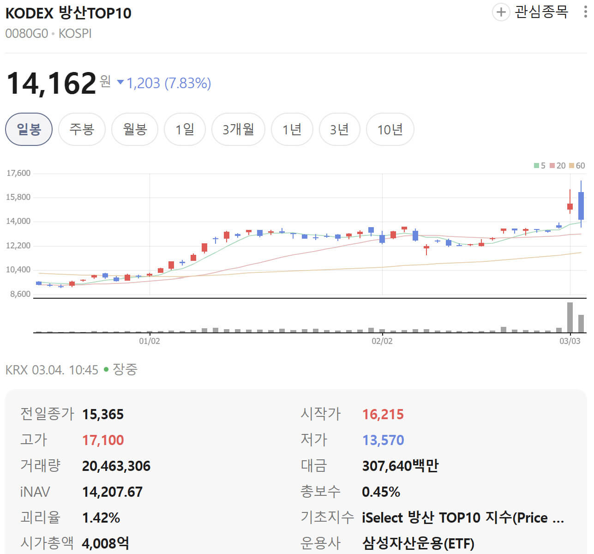Switch to the 주봉 weekly chart view
This screenshot has height=554, width=594.
[82, 130]
